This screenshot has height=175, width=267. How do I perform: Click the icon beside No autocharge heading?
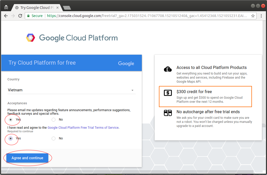168,113
